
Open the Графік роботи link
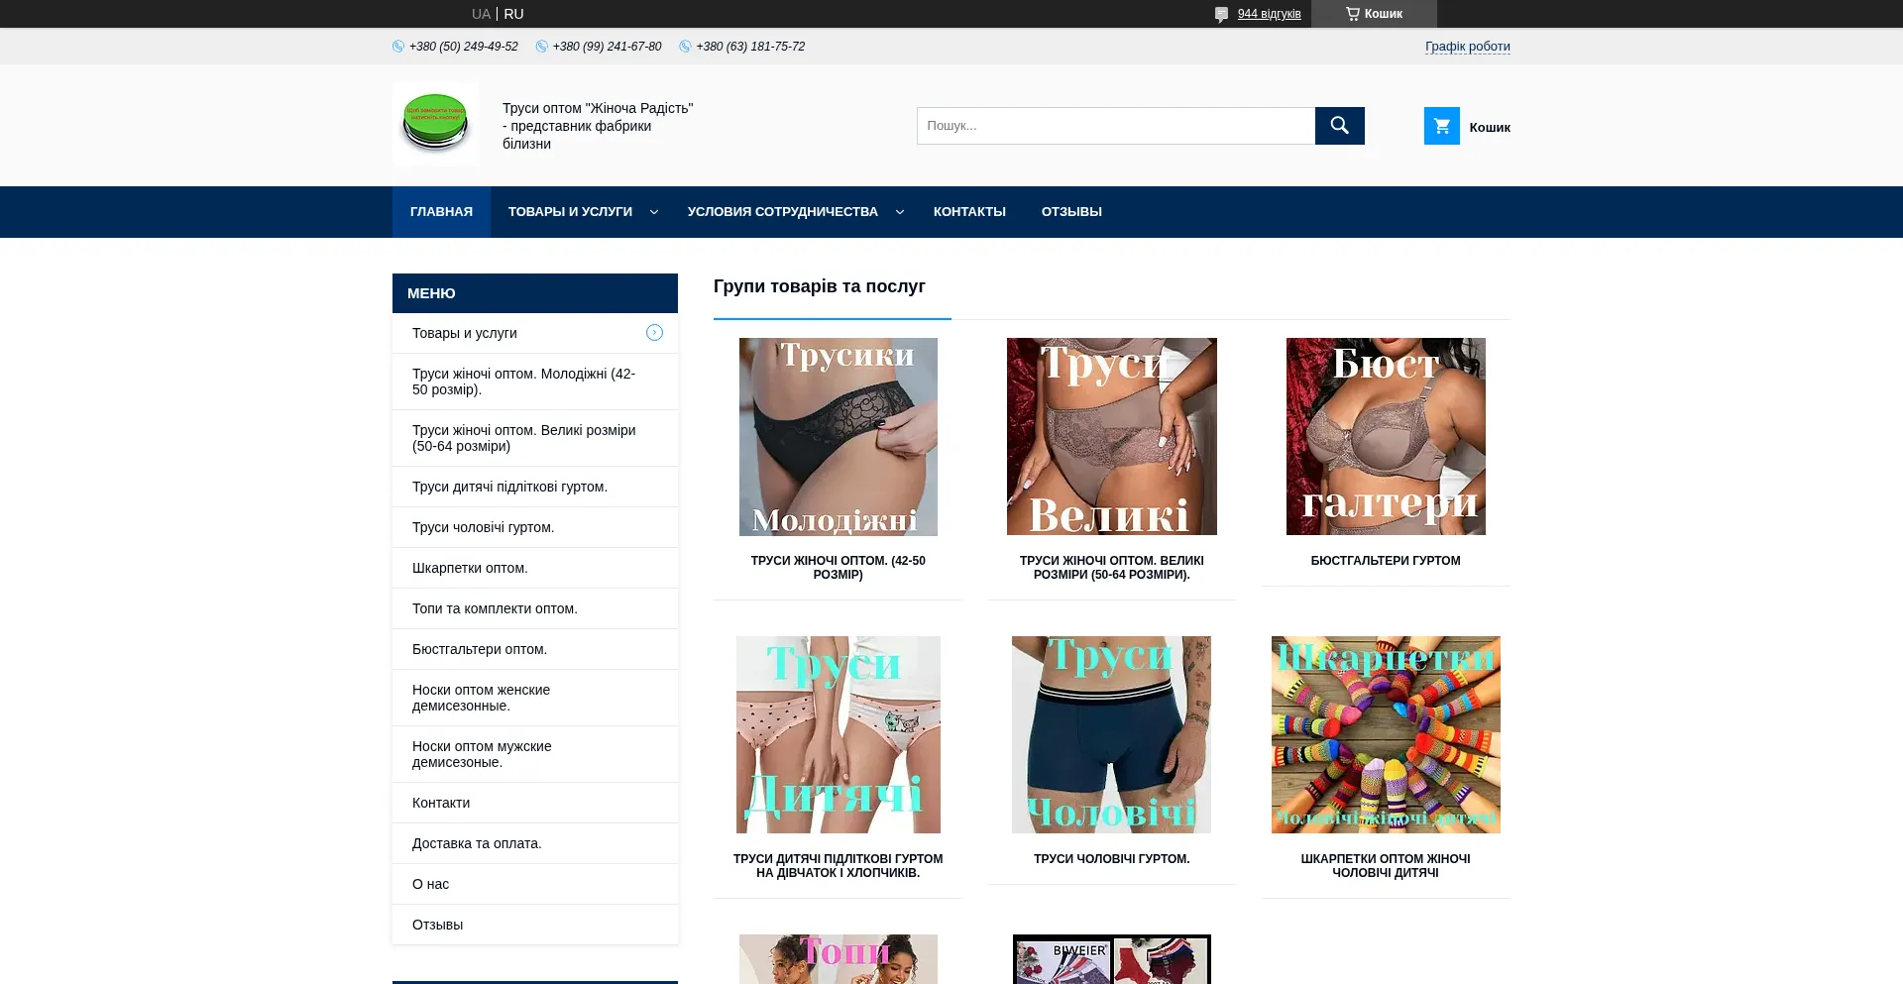pos(1467,47)
